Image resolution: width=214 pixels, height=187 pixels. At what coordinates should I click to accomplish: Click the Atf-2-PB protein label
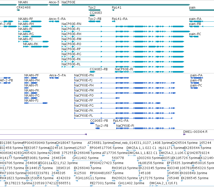(7, 80)
